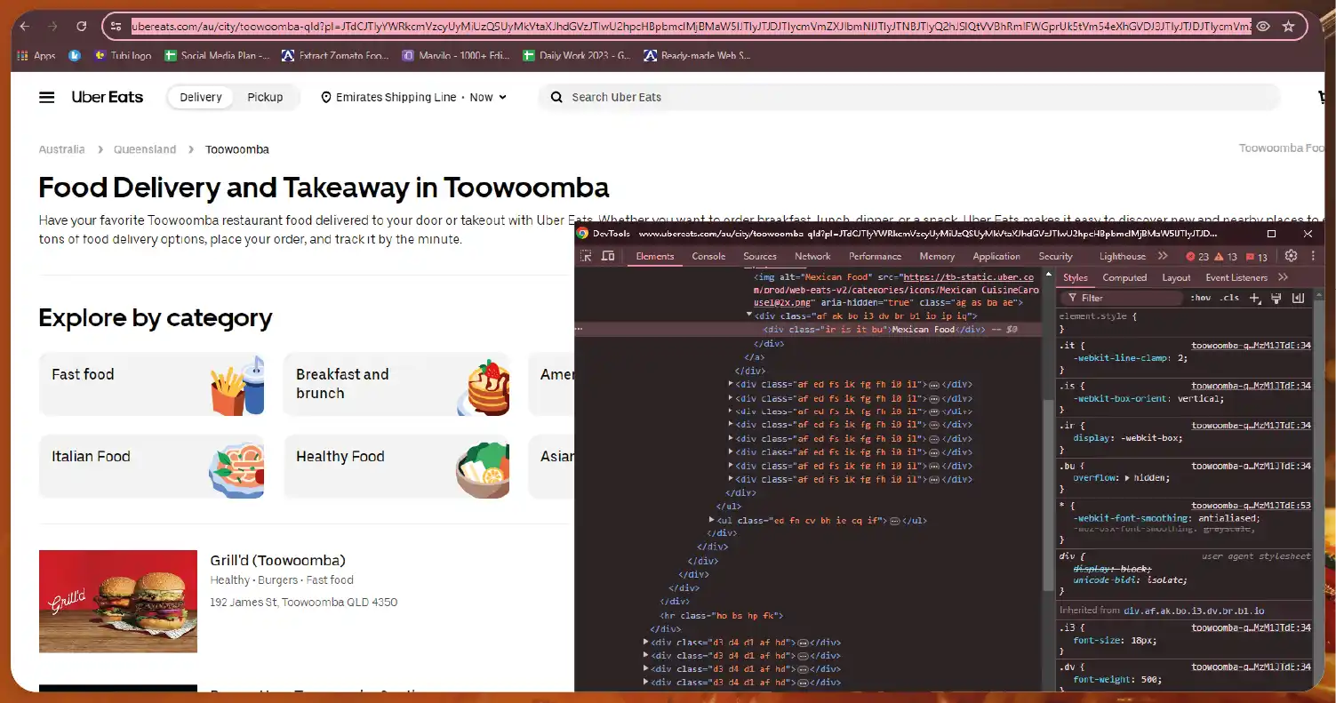Open the Marvilo bookmark
1336x703 pixels.
point(455,55)
